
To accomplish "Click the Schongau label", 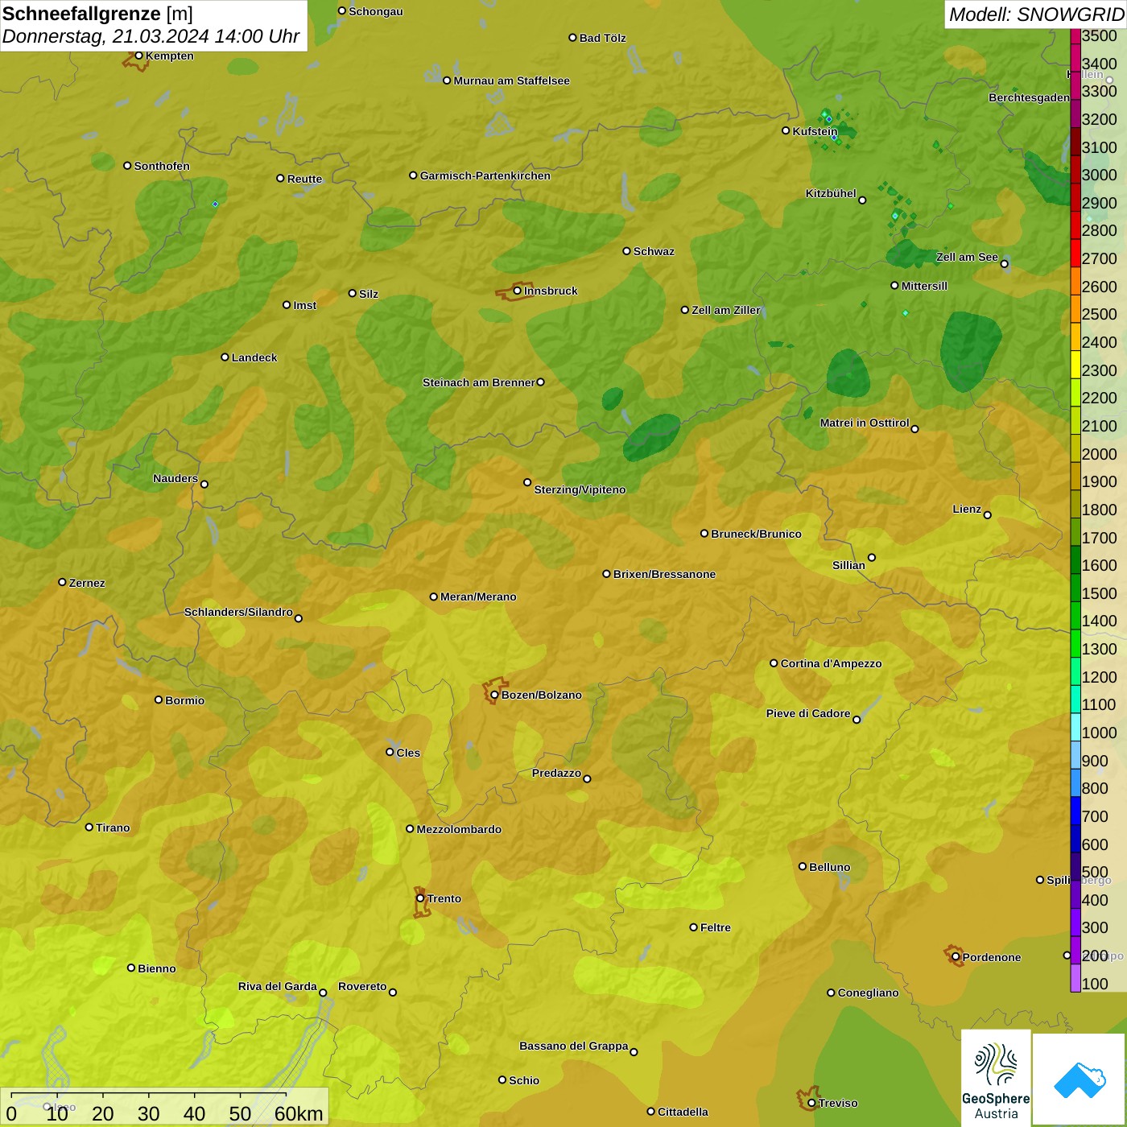I will [376, 11].
